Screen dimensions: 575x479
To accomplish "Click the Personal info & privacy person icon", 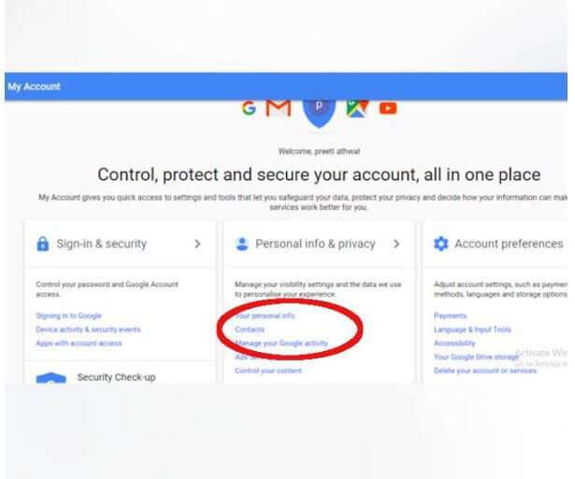I will click(x=241, y=244).
